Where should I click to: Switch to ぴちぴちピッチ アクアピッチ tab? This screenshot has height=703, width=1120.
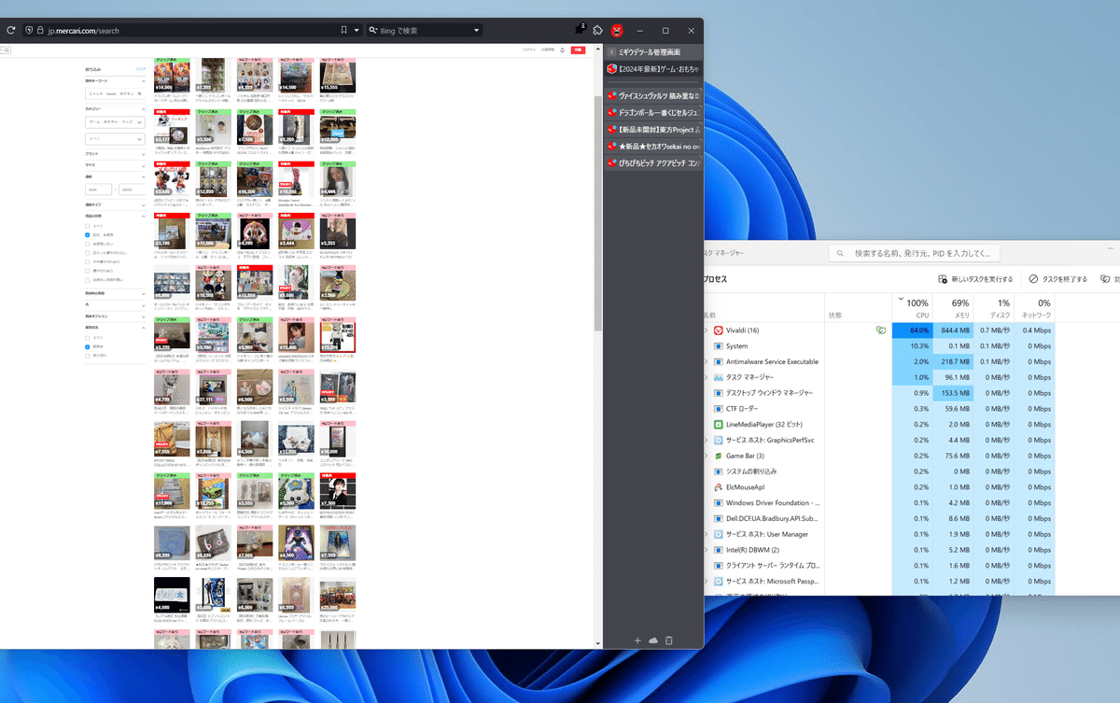[x=652, y=162]
